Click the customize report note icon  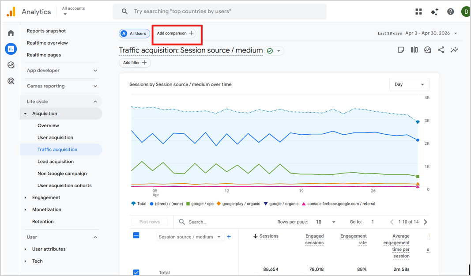click(401, 50)
